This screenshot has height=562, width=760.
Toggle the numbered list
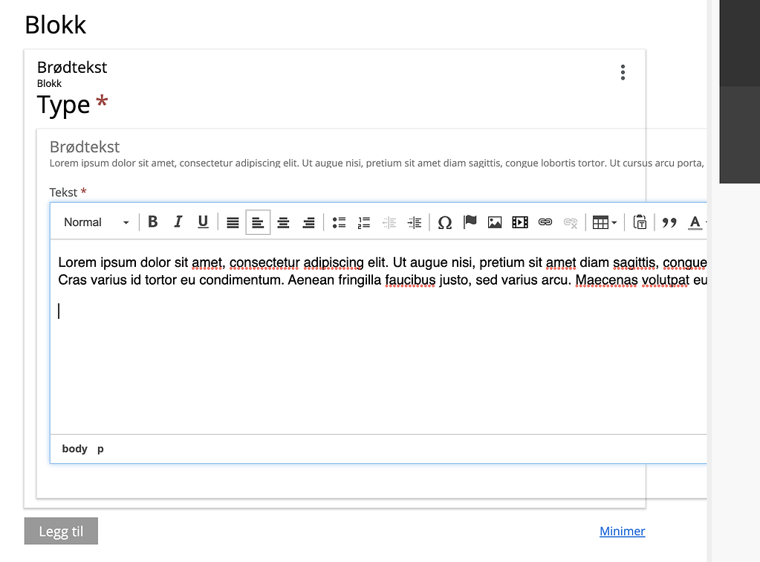point(363,222)
